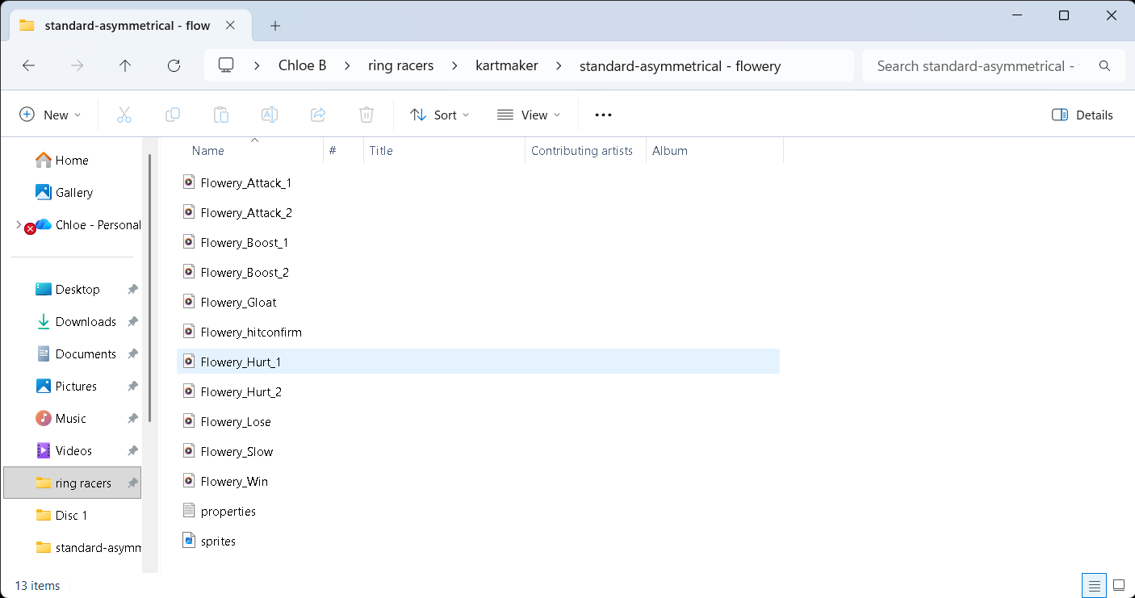Open Music folder in sidebar
Viewport: 1135px width, 598px height.
coord(61,419)
